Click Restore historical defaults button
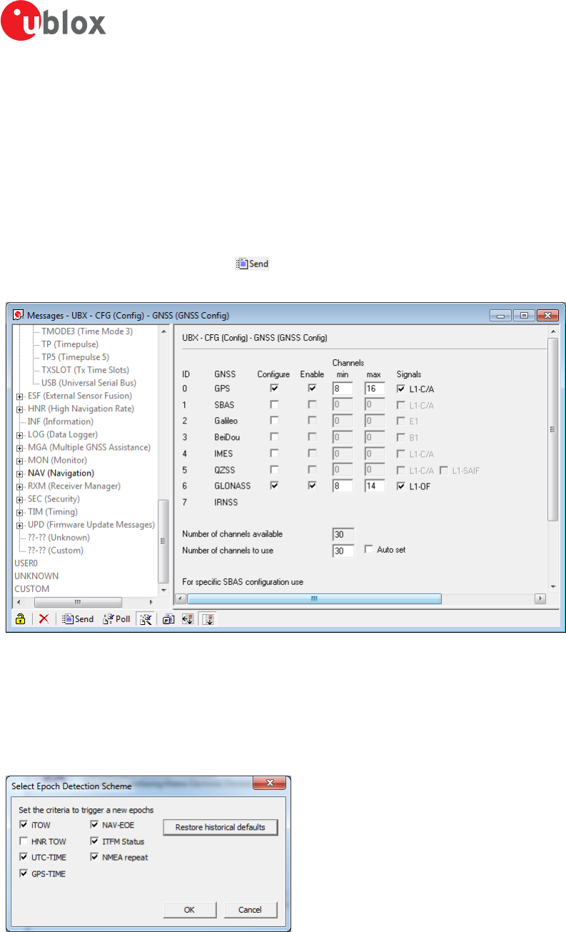 click(221, 827)
